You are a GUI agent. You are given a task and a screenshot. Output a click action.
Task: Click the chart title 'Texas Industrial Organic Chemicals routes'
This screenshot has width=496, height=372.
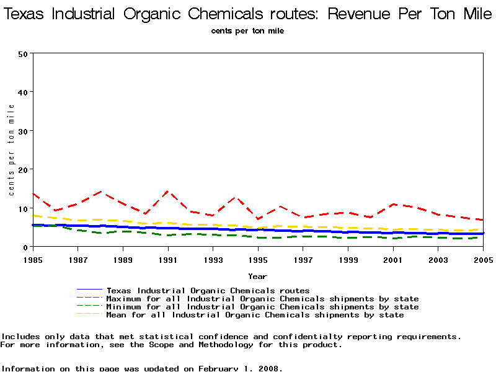tap(248, 14)
